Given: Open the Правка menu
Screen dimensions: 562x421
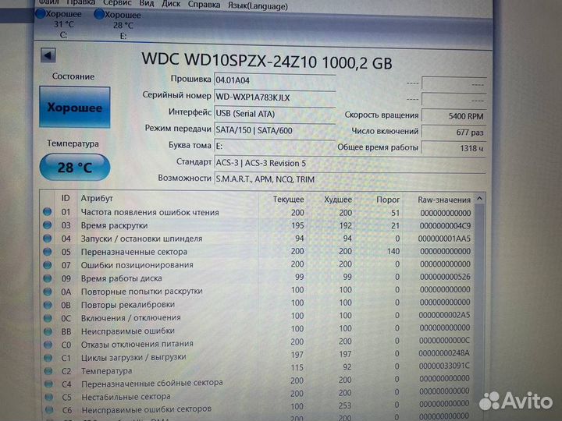Looking at the screenshot, I should 81,2.
